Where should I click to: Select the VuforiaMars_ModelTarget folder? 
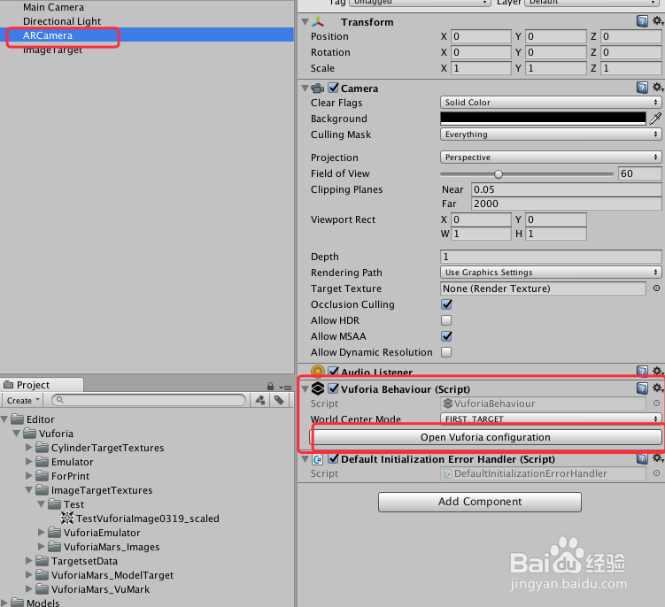(112, 575)
